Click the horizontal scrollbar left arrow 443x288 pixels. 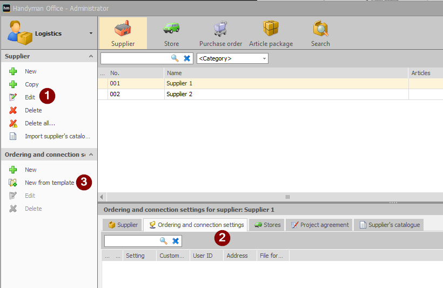pyautogui.click(x=102, y=197)
